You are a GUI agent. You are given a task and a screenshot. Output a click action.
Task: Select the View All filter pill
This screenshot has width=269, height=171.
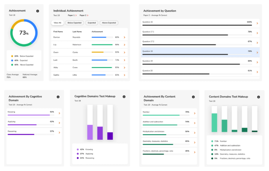[x=57, y=23]
